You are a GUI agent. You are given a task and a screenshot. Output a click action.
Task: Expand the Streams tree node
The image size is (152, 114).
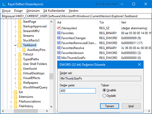pyautogui.click(x=15, y=36)
